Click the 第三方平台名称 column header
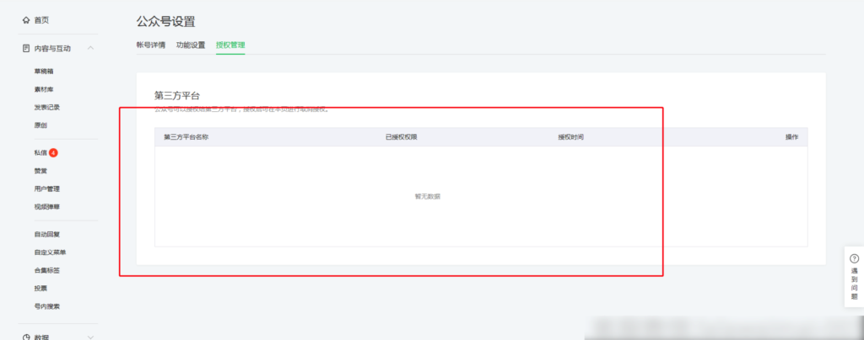Viewport: 864px width, 340px height. point(186,136)
